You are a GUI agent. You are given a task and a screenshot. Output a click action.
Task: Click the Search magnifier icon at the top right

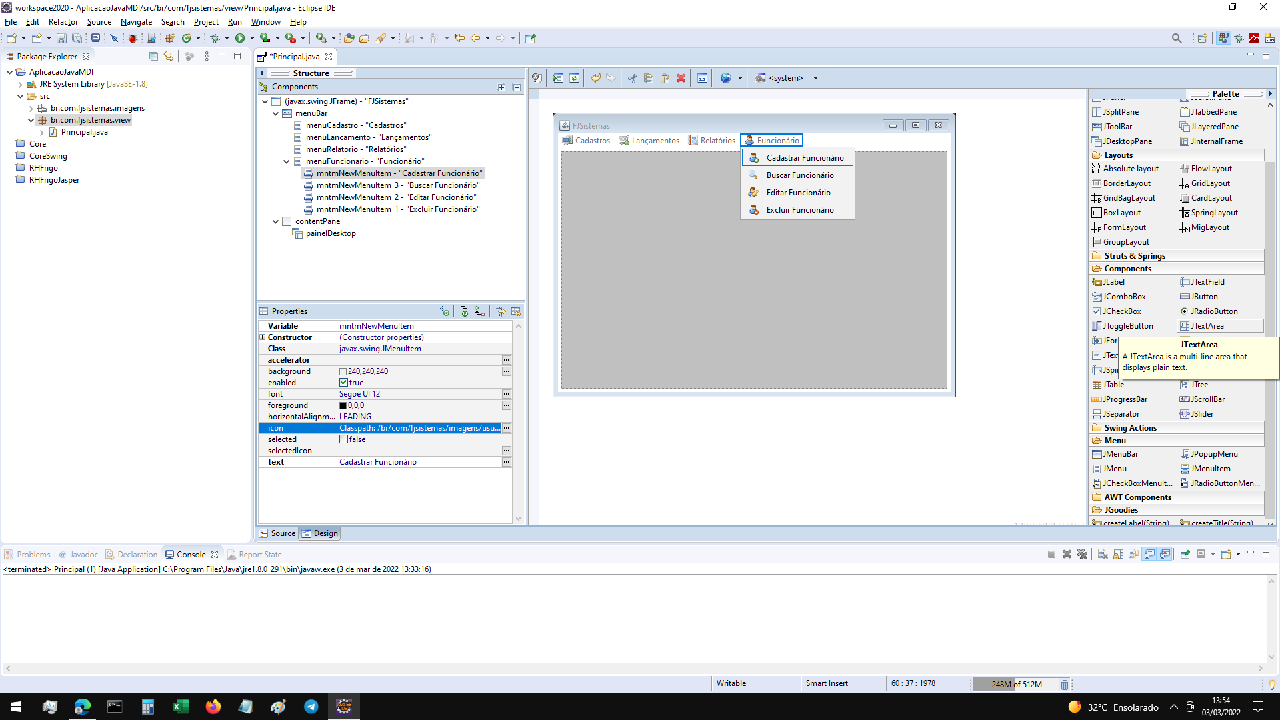(1177, 39)
